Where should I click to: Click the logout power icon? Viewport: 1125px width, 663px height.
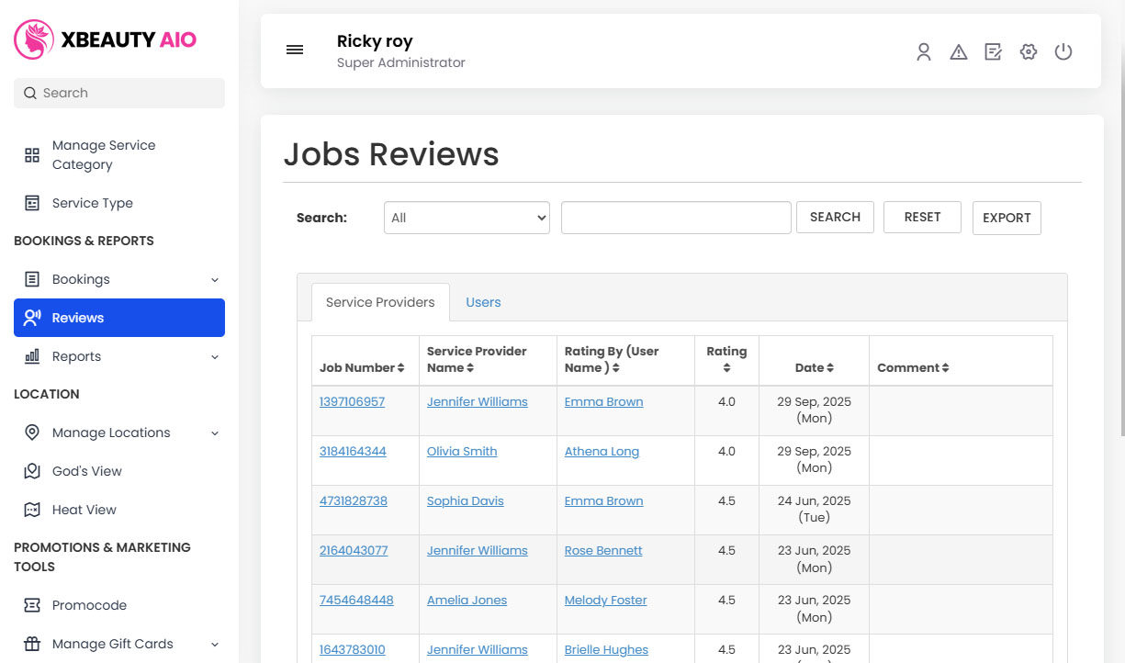[1063, 51]
